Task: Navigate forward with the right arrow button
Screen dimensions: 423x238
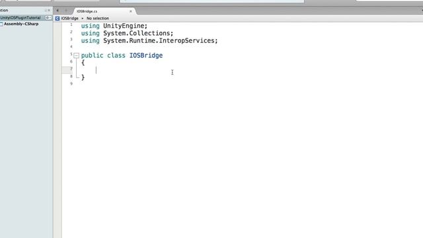Action: [x=66, y=11]
